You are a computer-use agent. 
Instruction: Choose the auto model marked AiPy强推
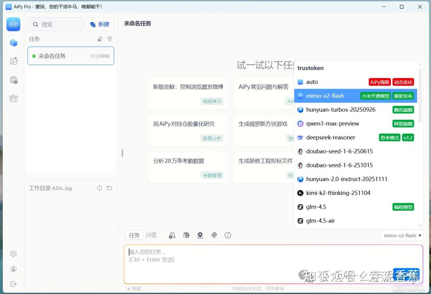click(x=312, y=82)
